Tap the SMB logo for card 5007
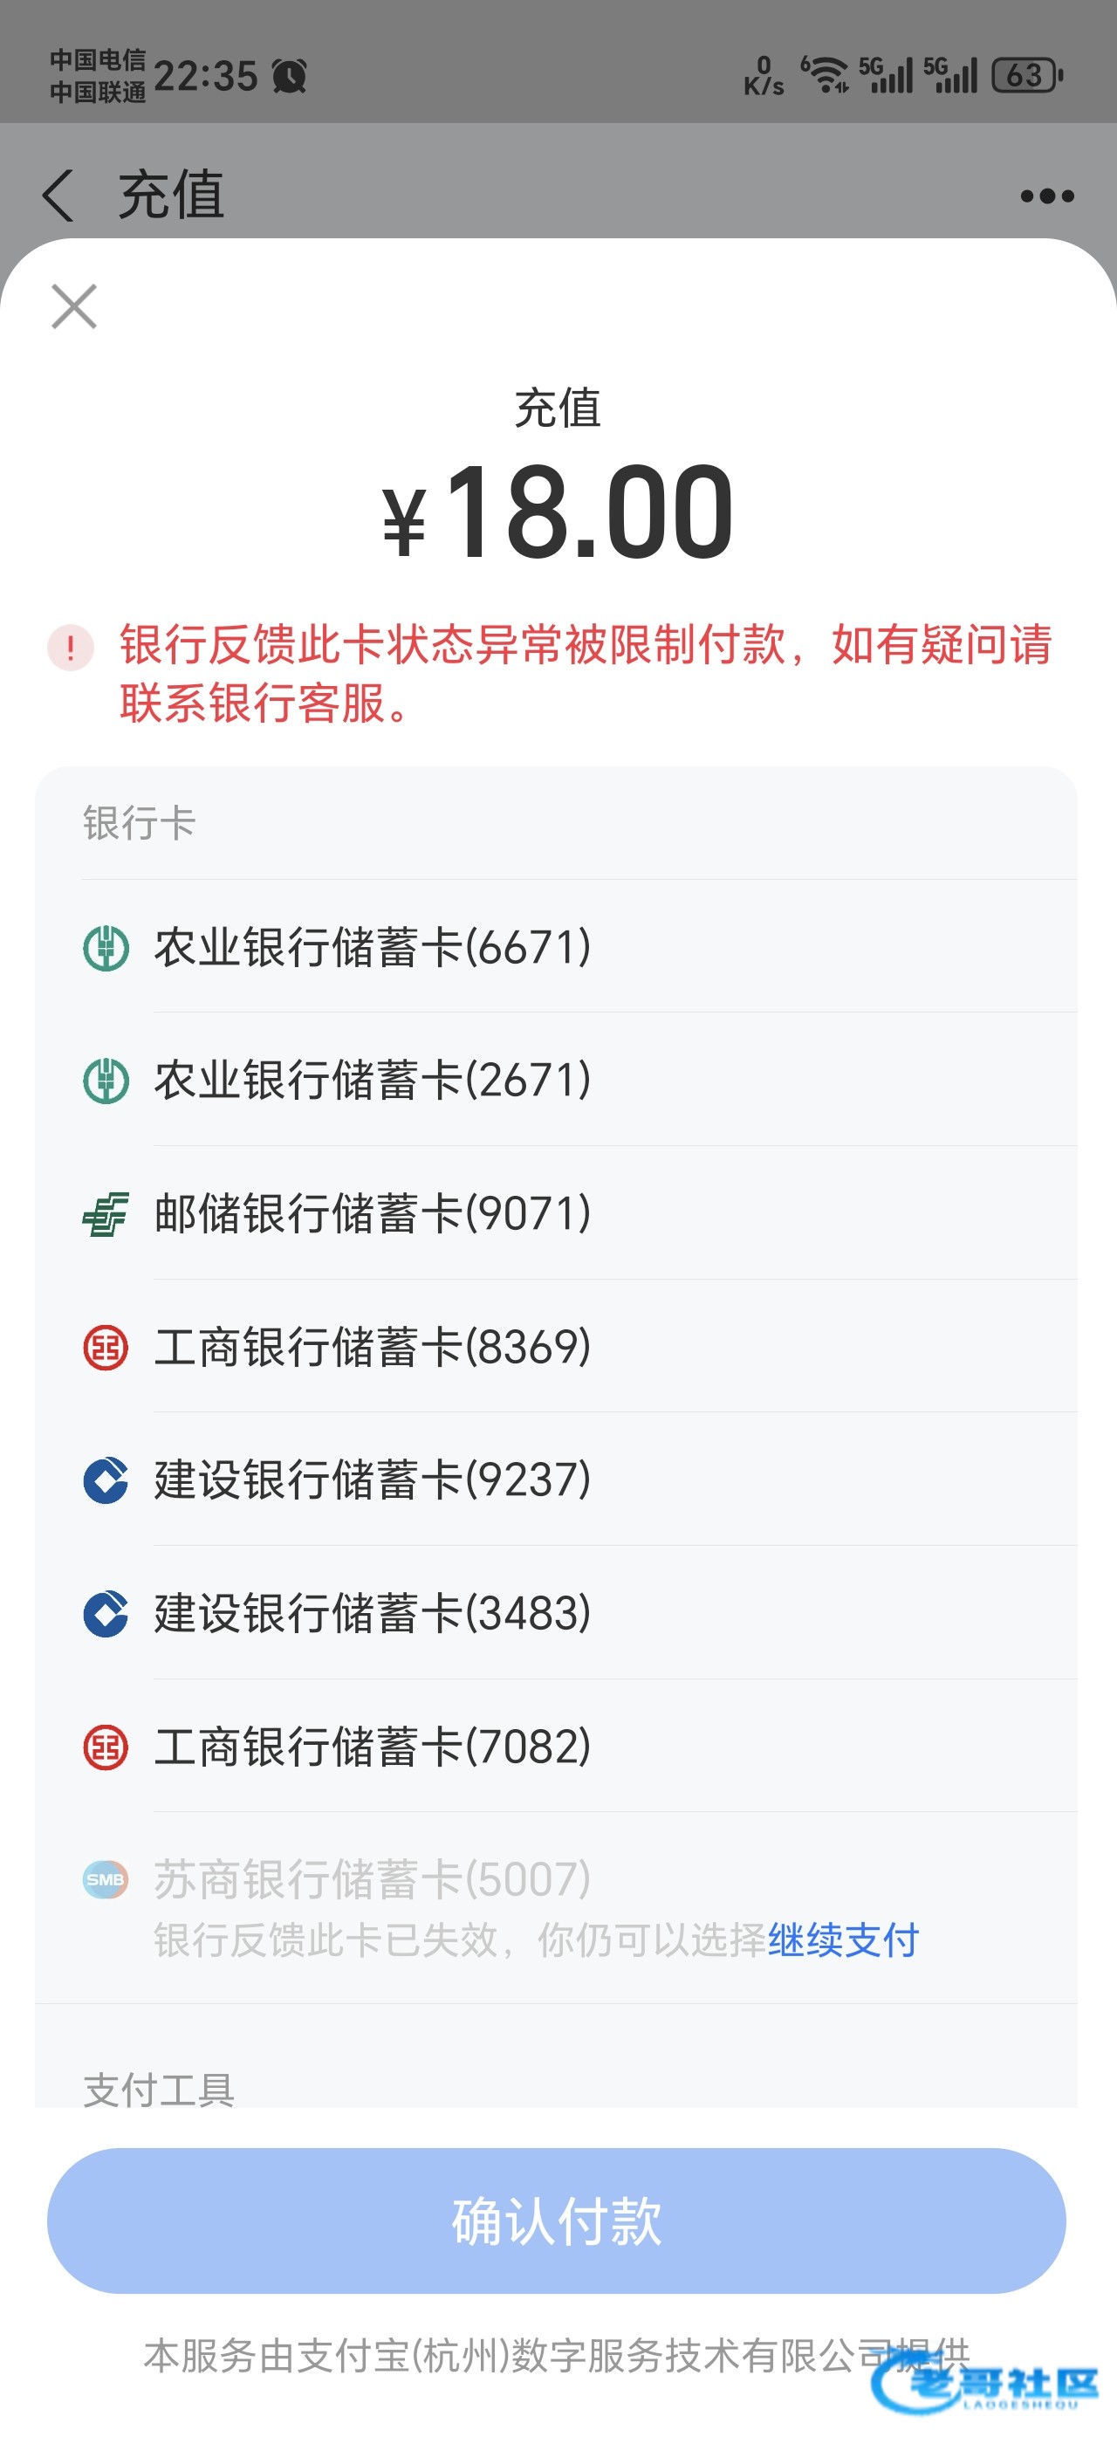The width and height of the screenshot is (1117, 2444). [106, 1879]
